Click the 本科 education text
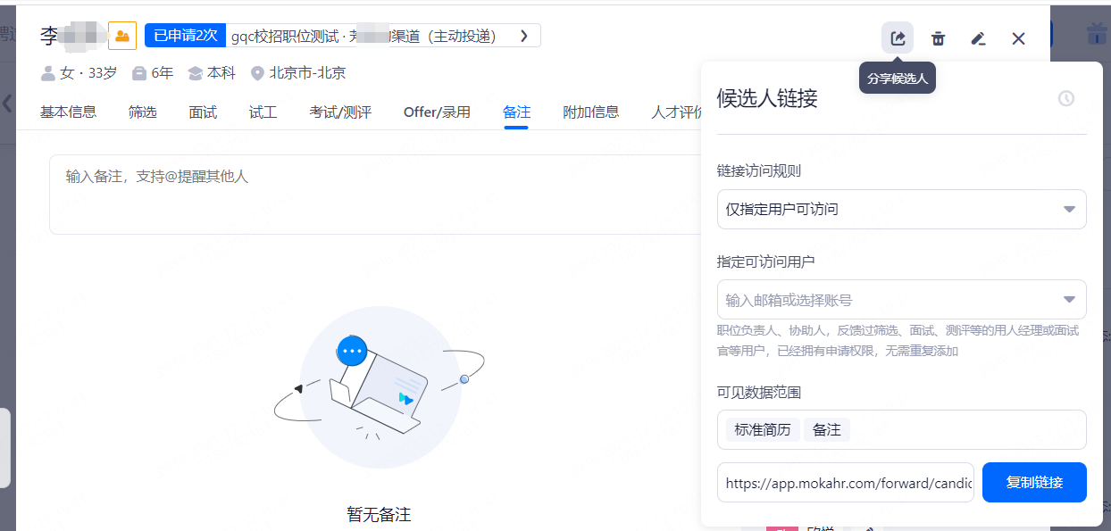 [x=221, y=73]
